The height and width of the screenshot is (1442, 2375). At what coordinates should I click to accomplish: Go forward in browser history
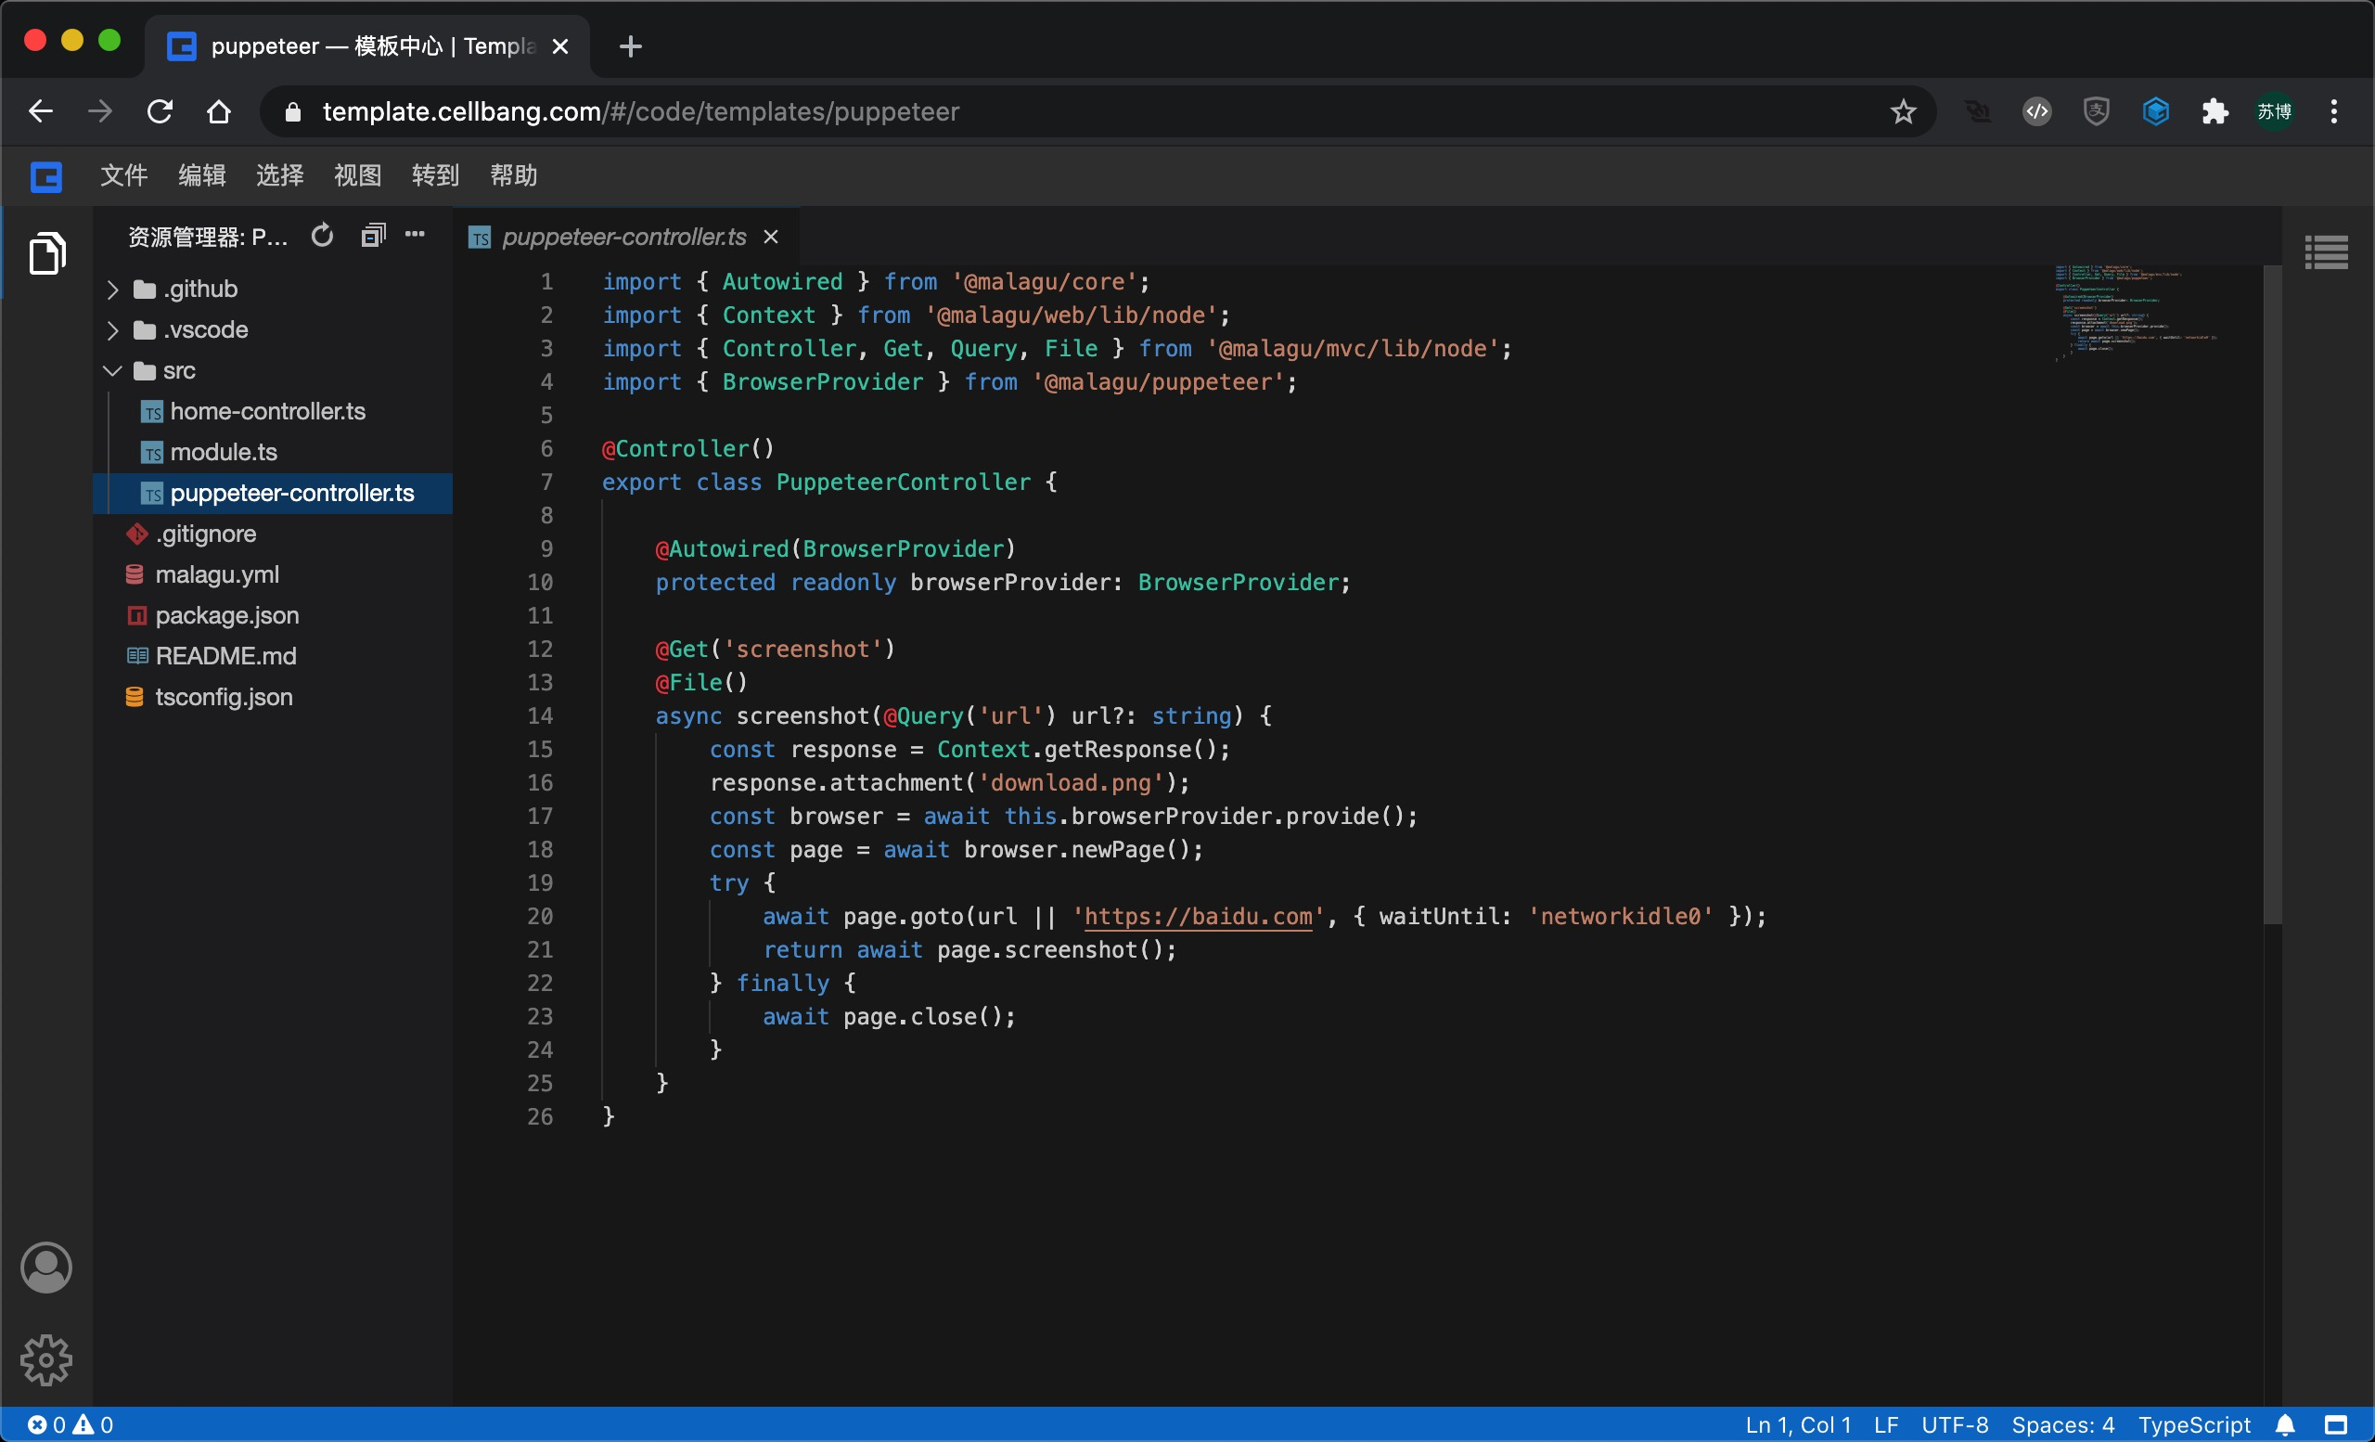(x=100, y=111)
